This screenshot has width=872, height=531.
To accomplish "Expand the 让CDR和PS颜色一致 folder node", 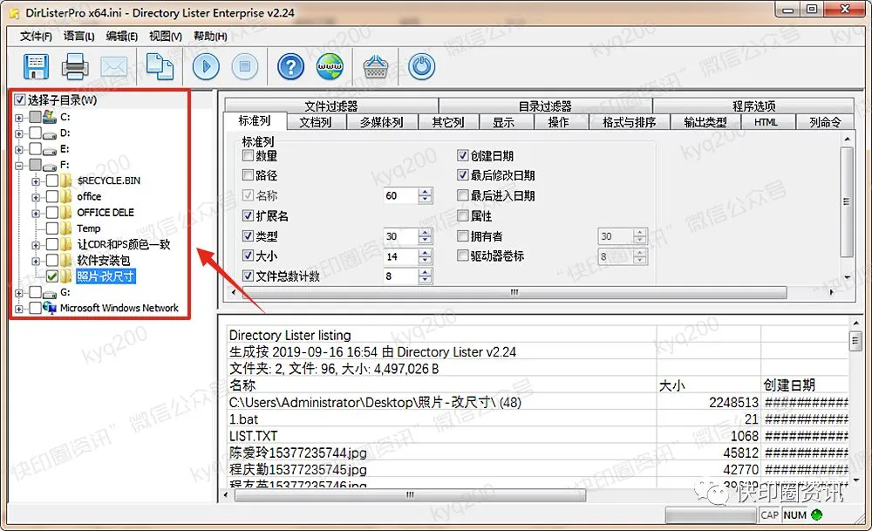I will point(36,245).
